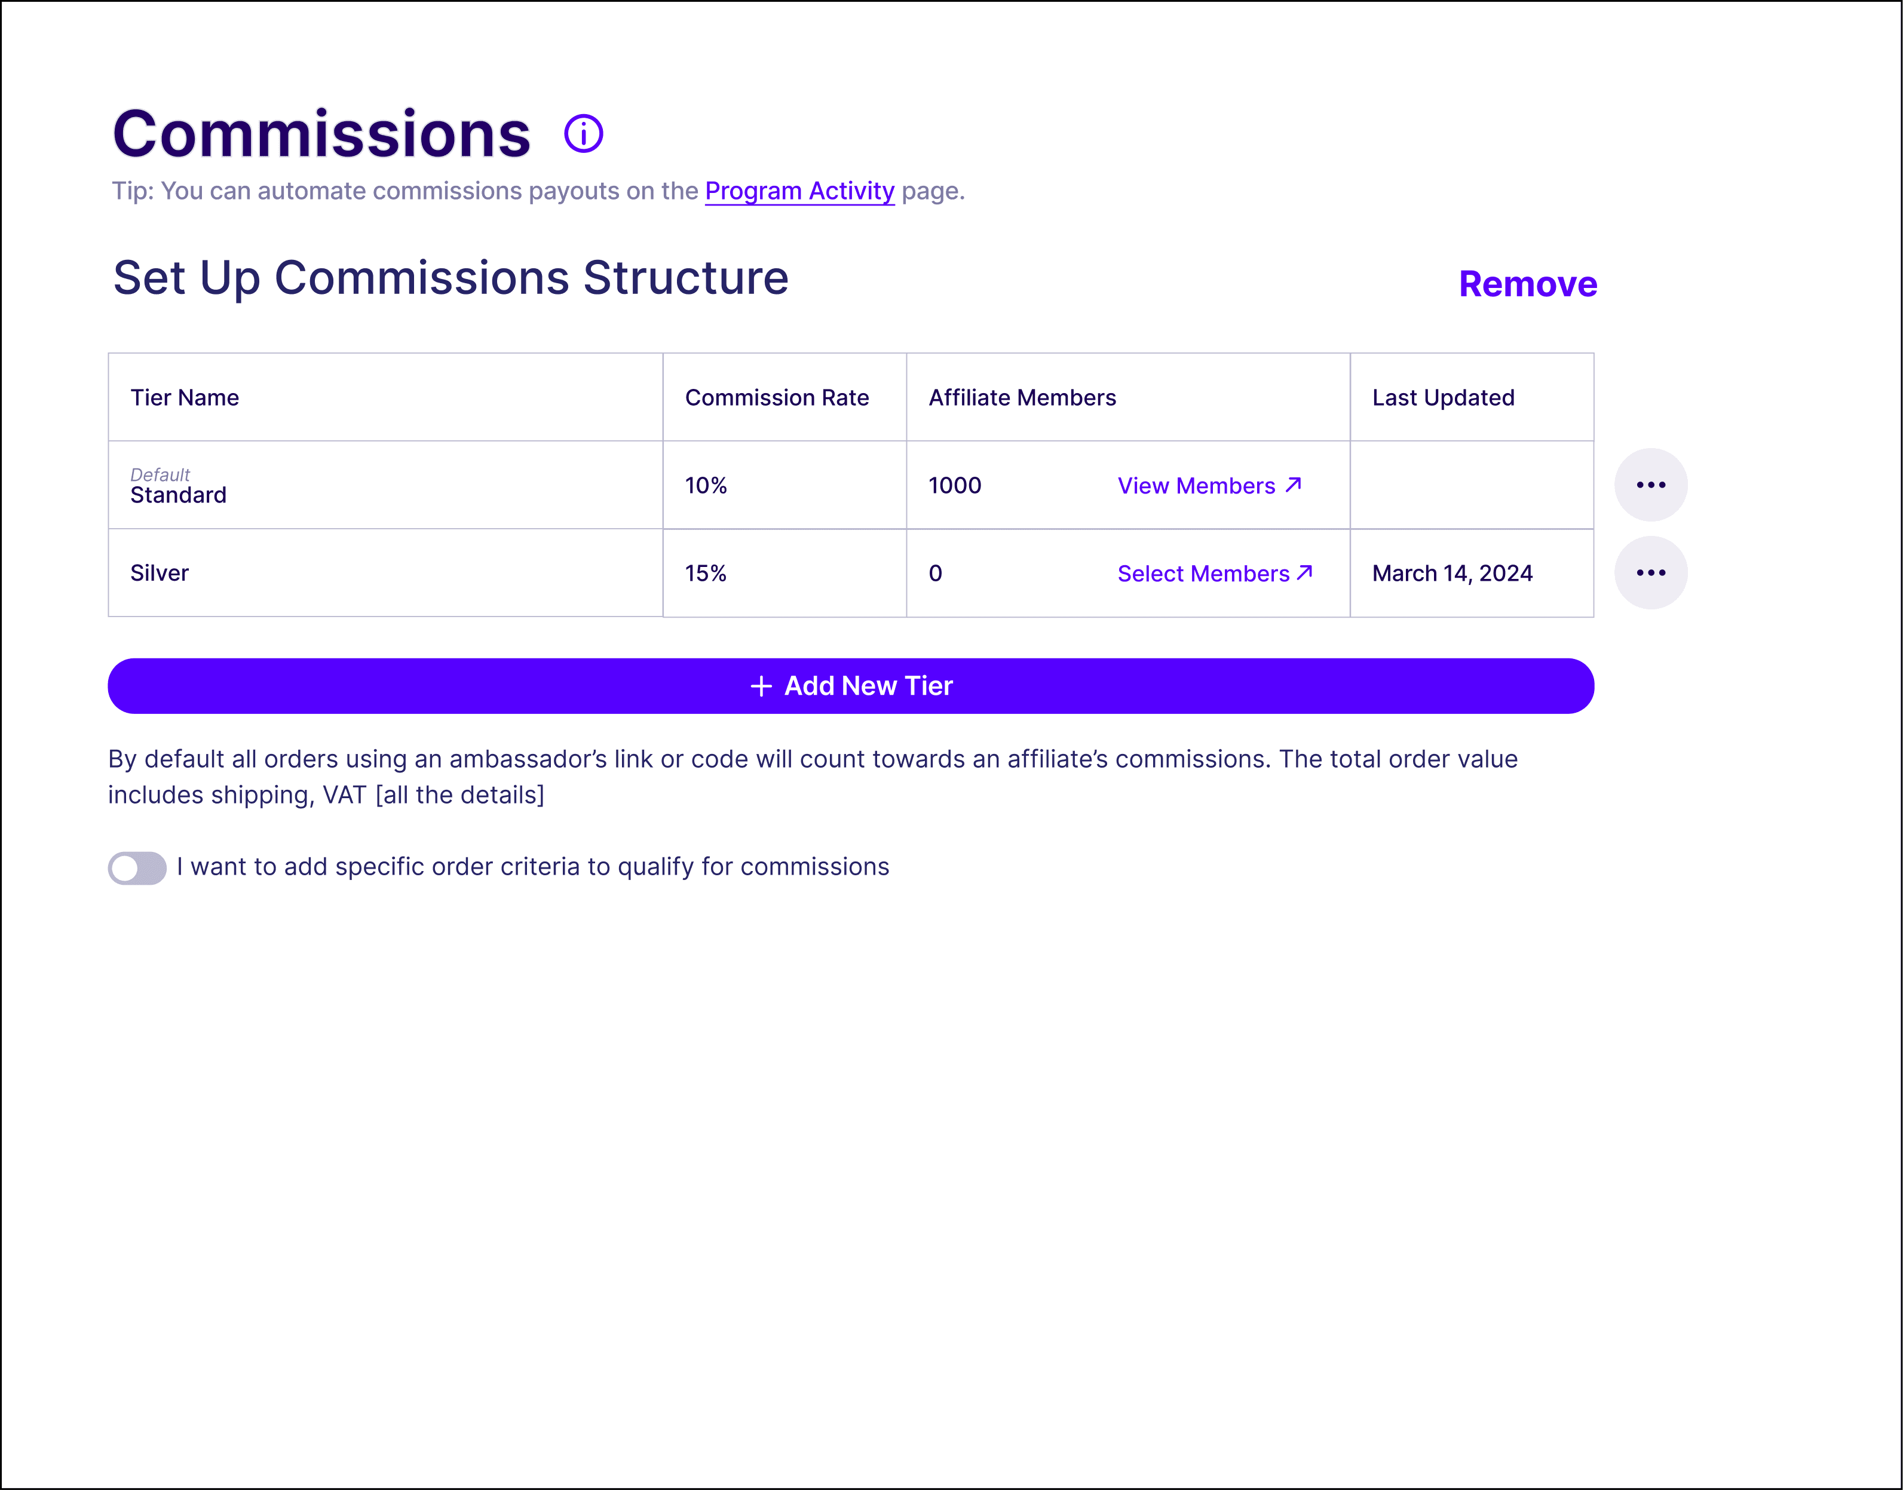Click the 15% commission rate cell
Viewport: 1903px width, 1490px height.
706,573
